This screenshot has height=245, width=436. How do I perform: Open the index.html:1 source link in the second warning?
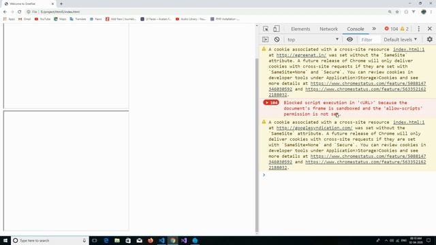[x=409, y=122]
